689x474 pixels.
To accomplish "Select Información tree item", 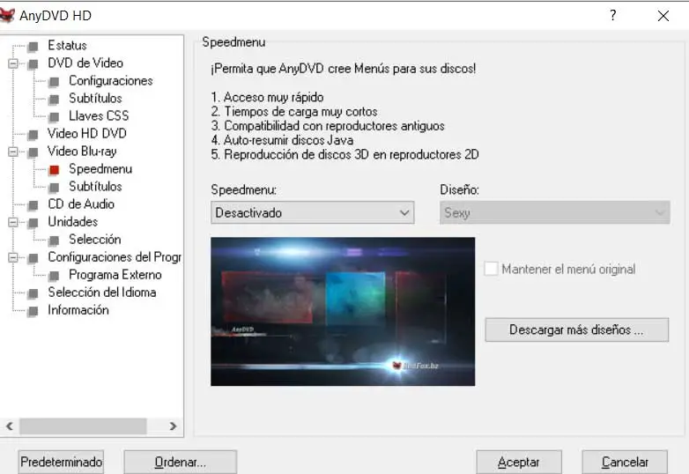I will [x=78, y=310].
